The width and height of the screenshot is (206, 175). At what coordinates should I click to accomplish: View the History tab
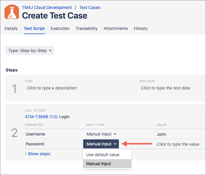click(x=141, y=28)
